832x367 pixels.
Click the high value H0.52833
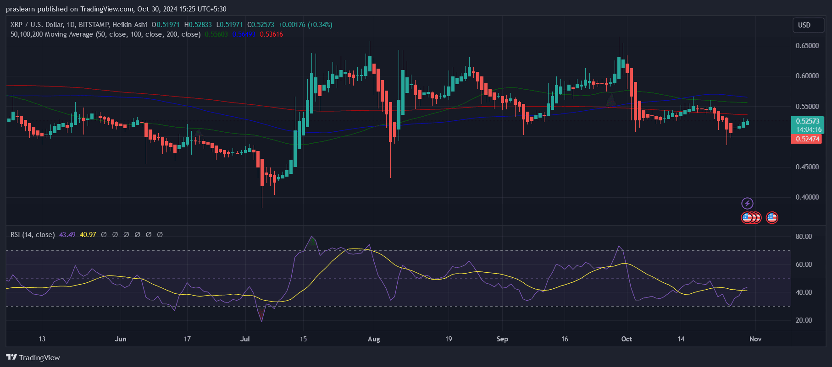[x=198, y=25]
